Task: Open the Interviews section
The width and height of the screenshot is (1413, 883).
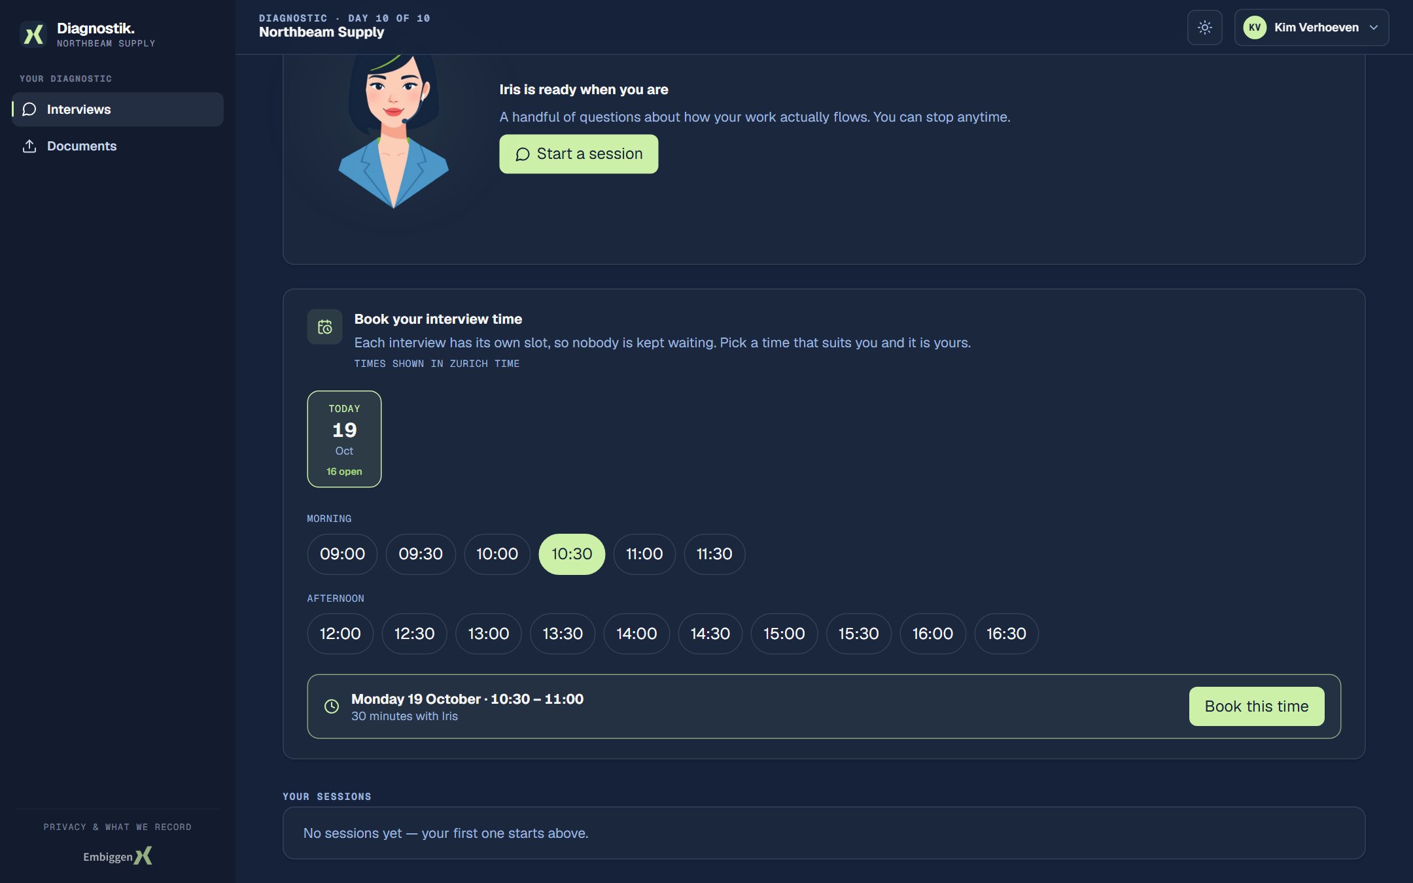Action: coord(118,109)
